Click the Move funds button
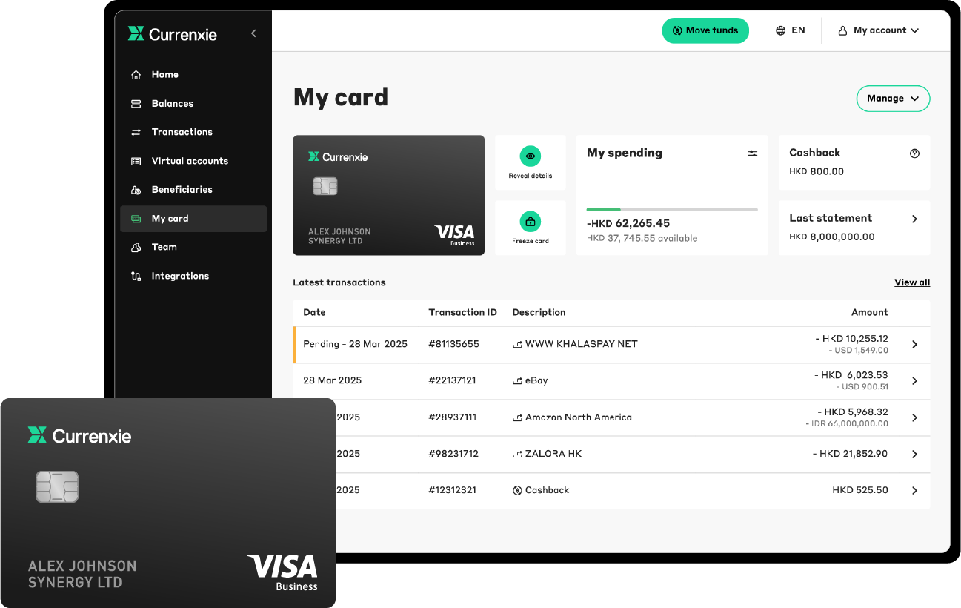 point(705,30)
